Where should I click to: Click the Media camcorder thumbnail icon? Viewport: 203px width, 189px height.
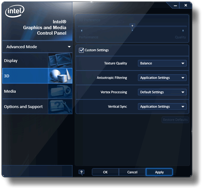click(x=60, y=91)
